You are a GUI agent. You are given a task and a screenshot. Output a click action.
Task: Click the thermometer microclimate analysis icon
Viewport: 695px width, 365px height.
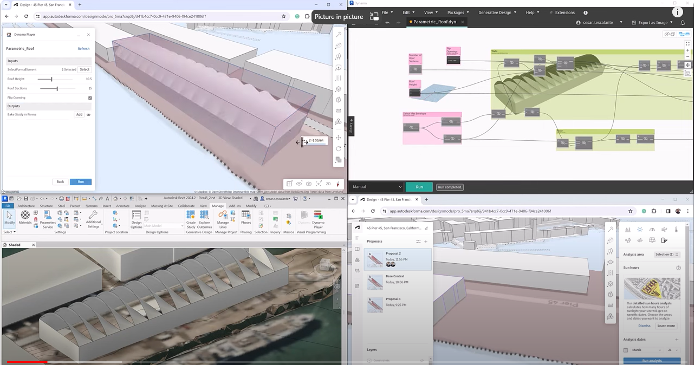click(x=675, y=230)
